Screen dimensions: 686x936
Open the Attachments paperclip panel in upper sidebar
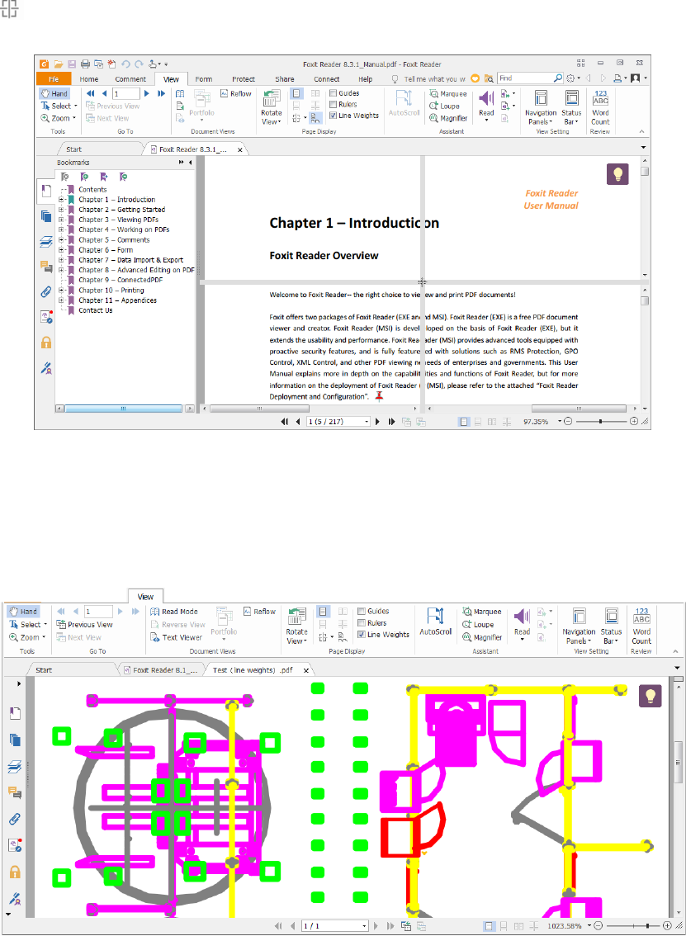pyautogui.click(x=46, y=292)
